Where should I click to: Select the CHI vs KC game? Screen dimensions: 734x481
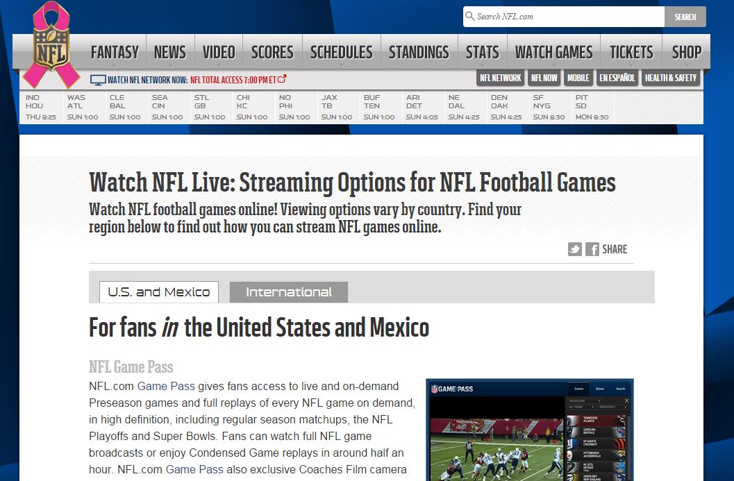point(252,107)
